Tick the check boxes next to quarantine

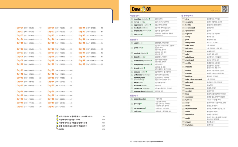tap(183, 31)
